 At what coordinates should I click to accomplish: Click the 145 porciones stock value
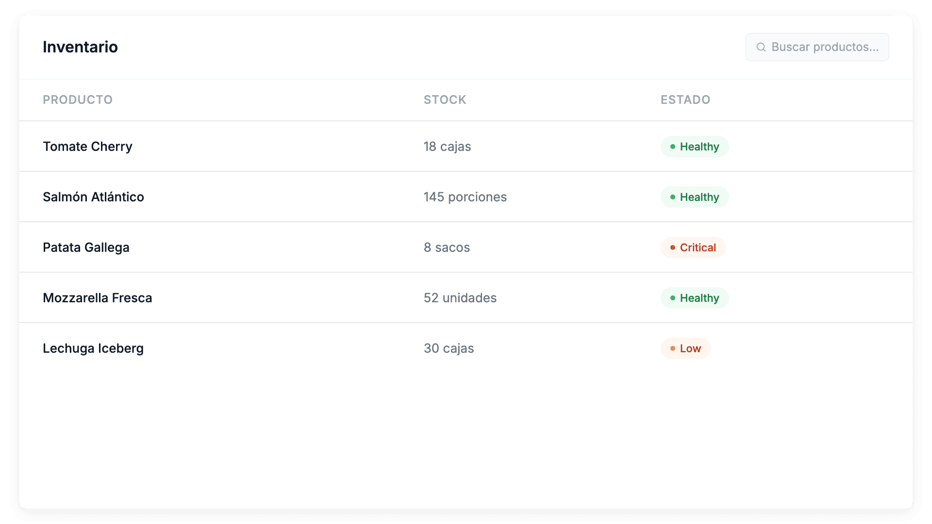coord(465,197)
